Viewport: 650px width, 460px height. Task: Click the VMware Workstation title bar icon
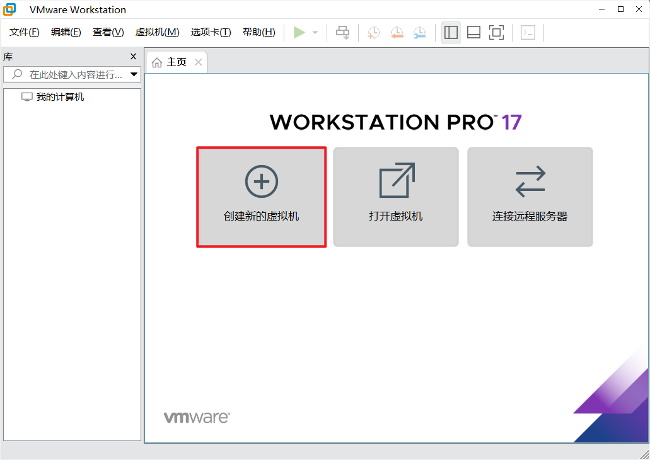pyautogui.click(x=9, y=9)
